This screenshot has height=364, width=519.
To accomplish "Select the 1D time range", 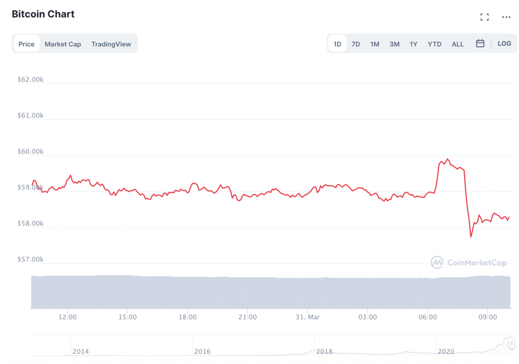I will (x=337, y=44).
